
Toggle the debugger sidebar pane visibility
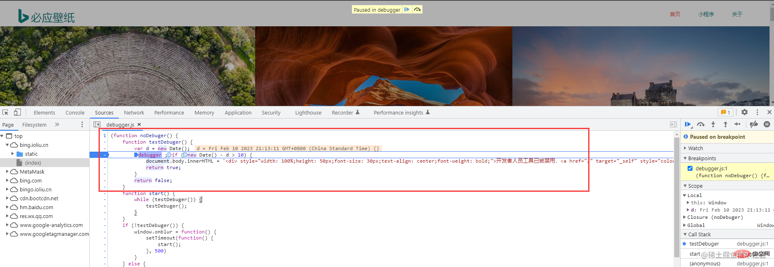click(x=673, y=125)
